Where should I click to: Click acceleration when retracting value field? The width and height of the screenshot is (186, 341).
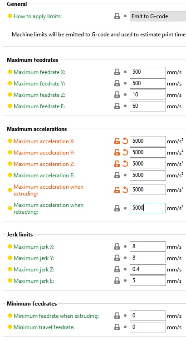[x=148, y=208]
